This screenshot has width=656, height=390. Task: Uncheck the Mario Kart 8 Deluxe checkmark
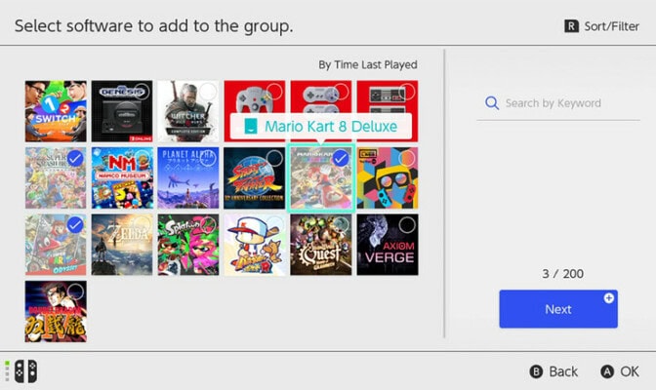(x=341, y=158)
